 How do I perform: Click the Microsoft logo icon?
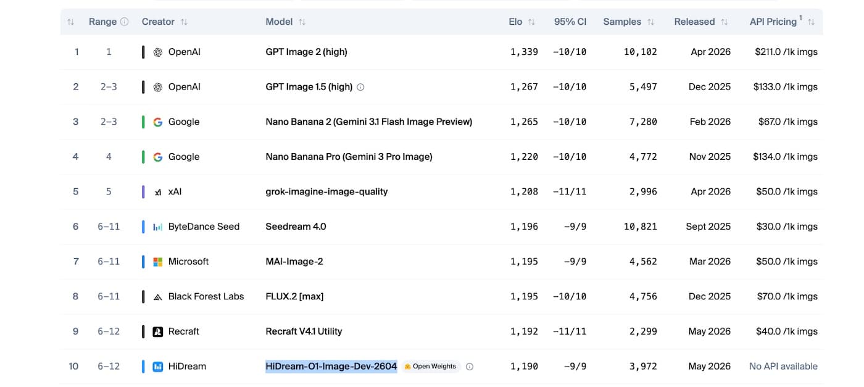point(158,262)
